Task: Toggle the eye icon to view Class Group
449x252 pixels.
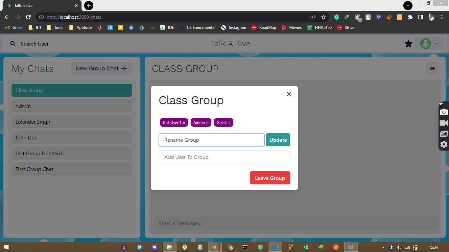Action: click(x=432, y=69)
